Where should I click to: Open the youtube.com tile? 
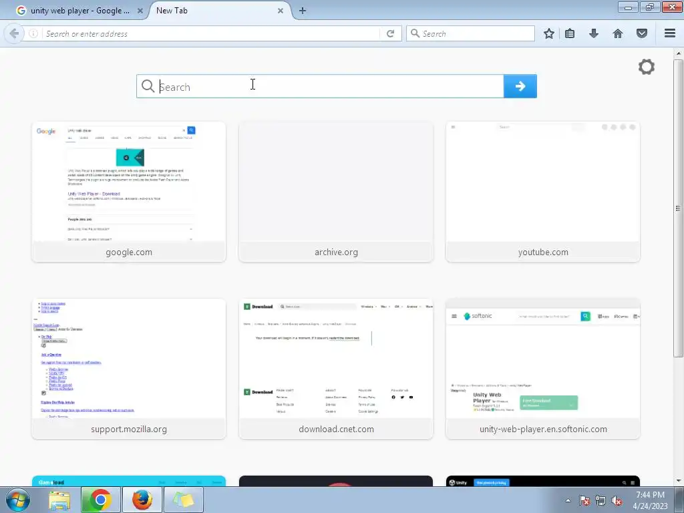(543, 192)
